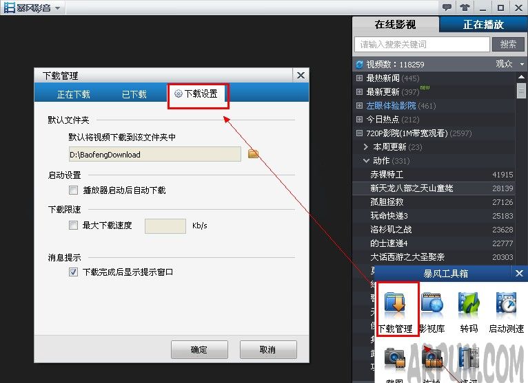528x383 pixels.
Task: Open the feedback speech bubble icon in title bar
Action: pyautogui.click(x=447, y=7)
